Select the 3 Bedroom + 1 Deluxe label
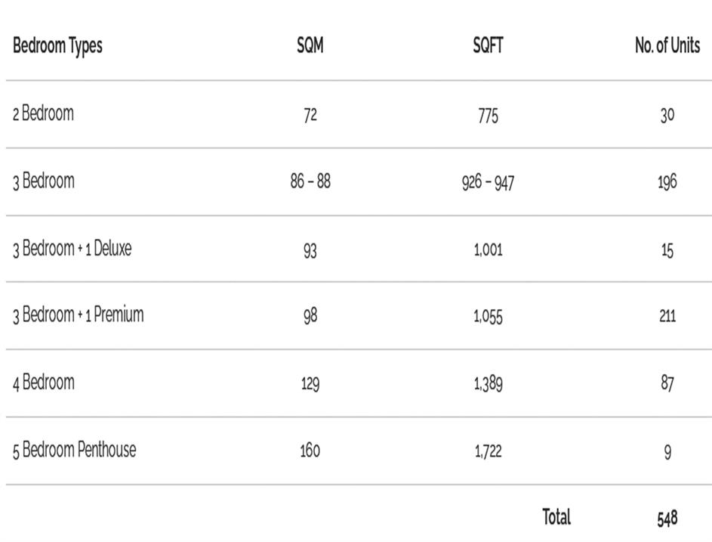The width and height of the screenshot is (712, 542). click(72, 249)
